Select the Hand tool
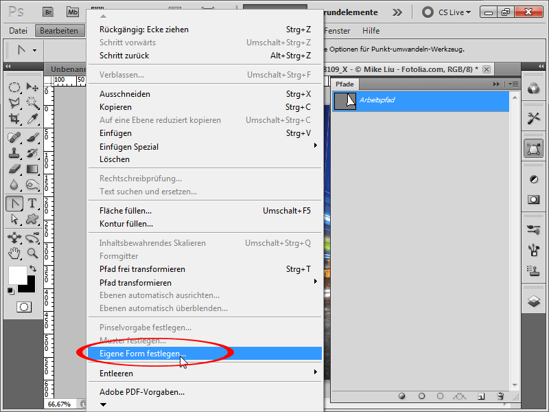The height and width of the screenshot is (412, 549). point(14,253)
